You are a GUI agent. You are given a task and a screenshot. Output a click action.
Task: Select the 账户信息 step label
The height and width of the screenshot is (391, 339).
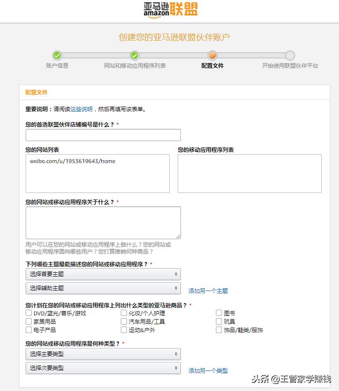(x=57, y=65)
